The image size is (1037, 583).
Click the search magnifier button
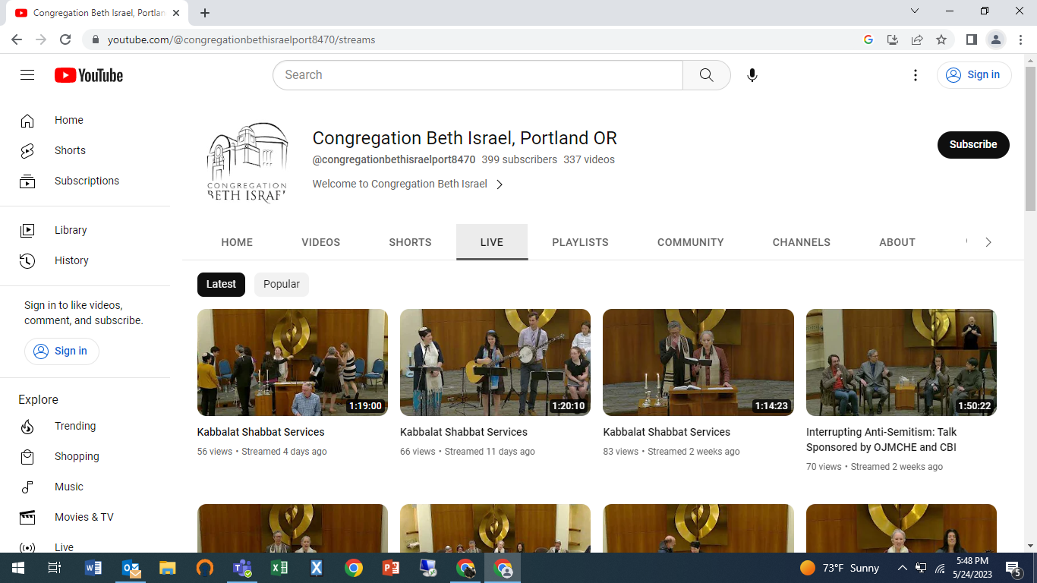(x=707, y=75)
